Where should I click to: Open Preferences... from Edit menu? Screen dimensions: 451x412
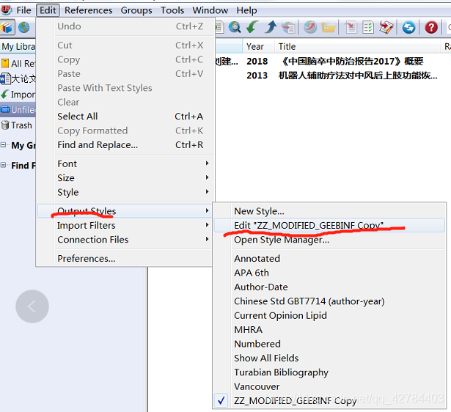click(126, 259)
